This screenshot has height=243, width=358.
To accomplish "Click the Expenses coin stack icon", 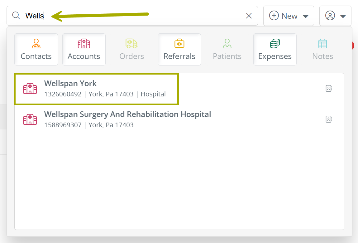I will [275, 44].
